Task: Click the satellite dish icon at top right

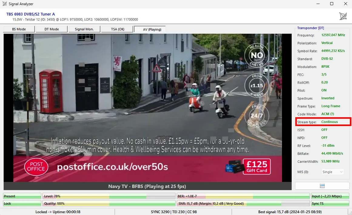Action: pos(343,16)
